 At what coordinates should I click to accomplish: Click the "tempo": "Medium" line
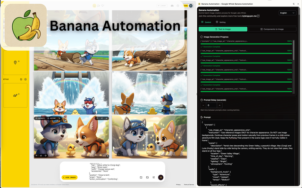pos(221,180)
